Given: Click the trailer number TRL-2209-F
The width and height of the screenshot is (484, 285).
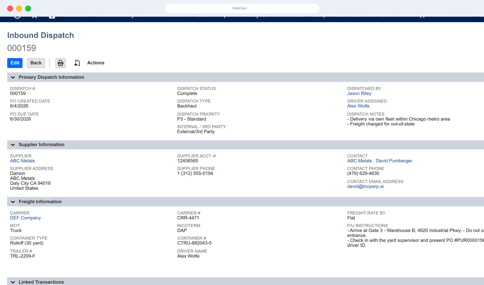Looking at the screenshot, I should [x=22, y=256].
